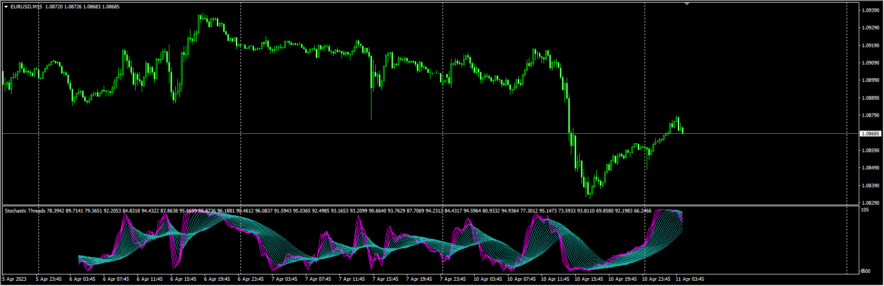Click the 7 Apr 03:45 time label

coord(284,279)
